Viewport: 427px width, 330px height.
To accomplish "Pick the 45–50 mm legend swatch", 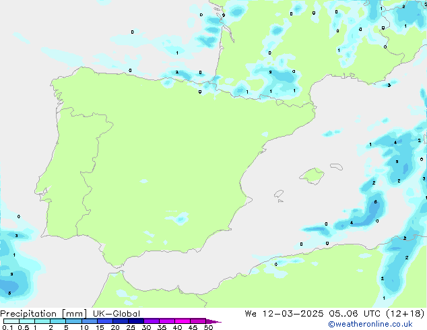I will [x=198, y=321].
